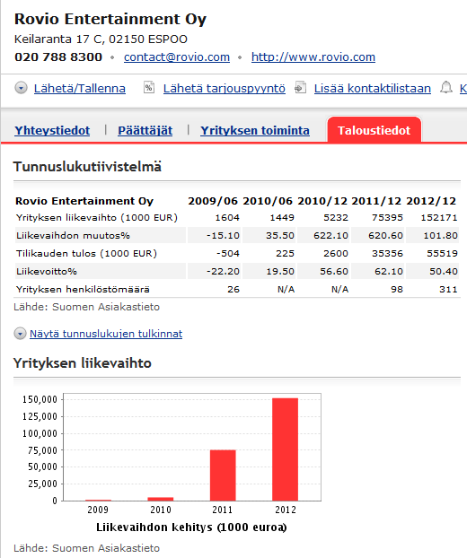467x558 pixels.
Task: Click the 2012 revenue bar in chart
Action: pyautogui.click(x=285, y=449)
